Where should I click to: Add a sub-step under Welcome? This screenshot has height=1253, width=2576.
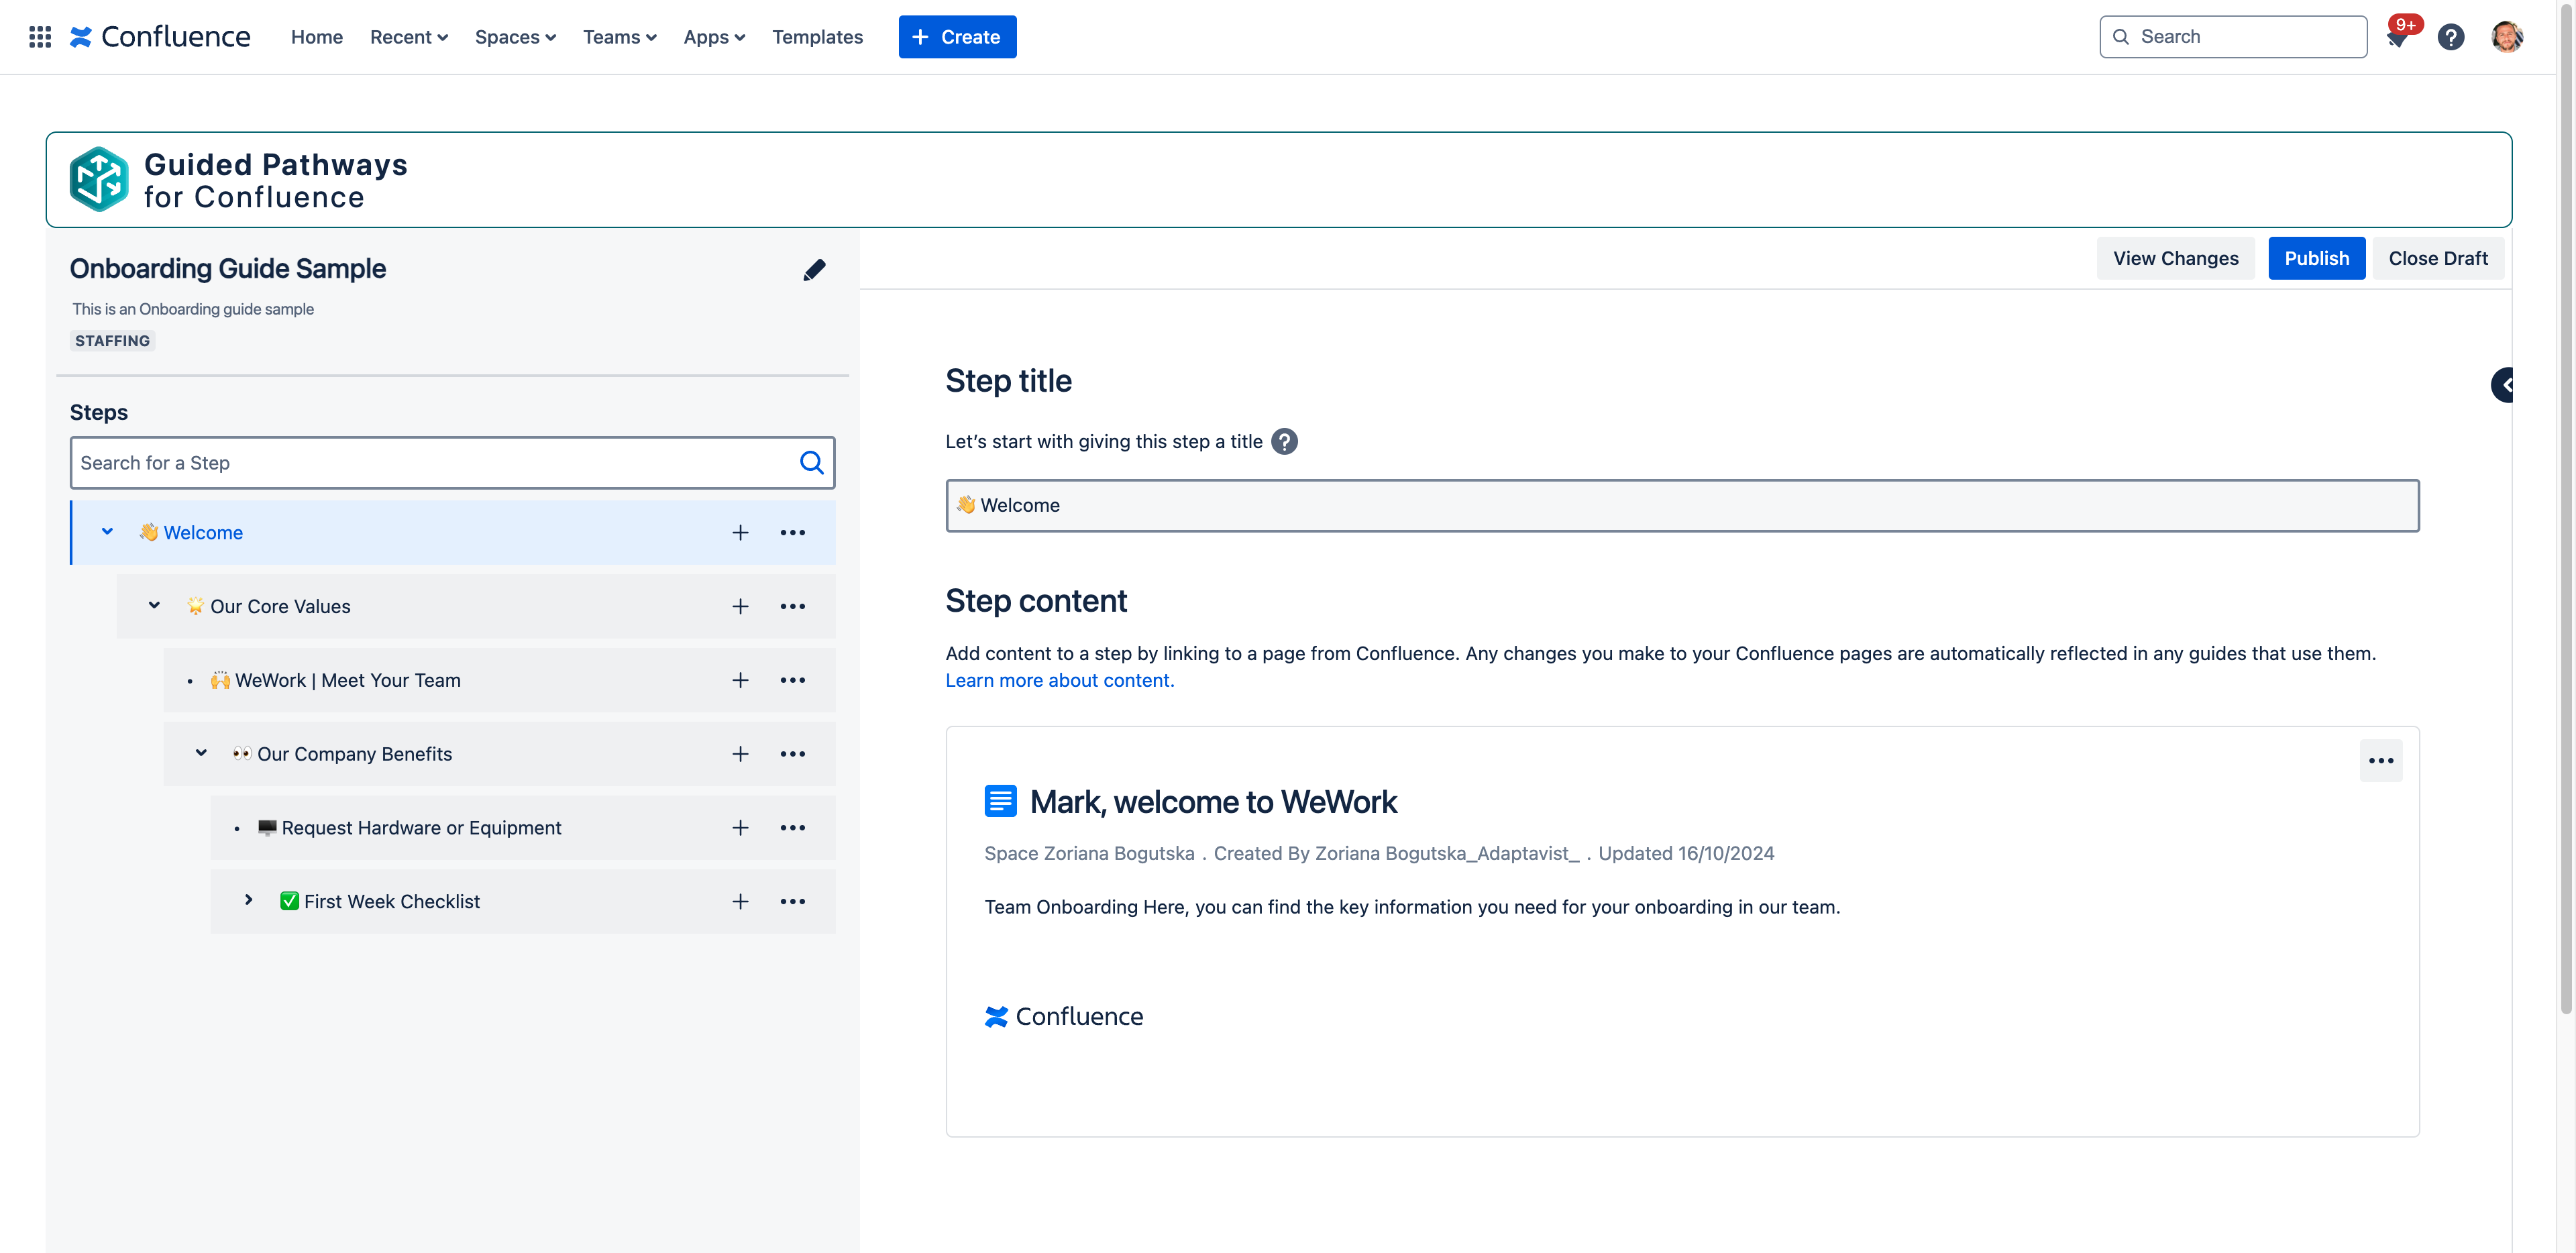coord(740,533)
